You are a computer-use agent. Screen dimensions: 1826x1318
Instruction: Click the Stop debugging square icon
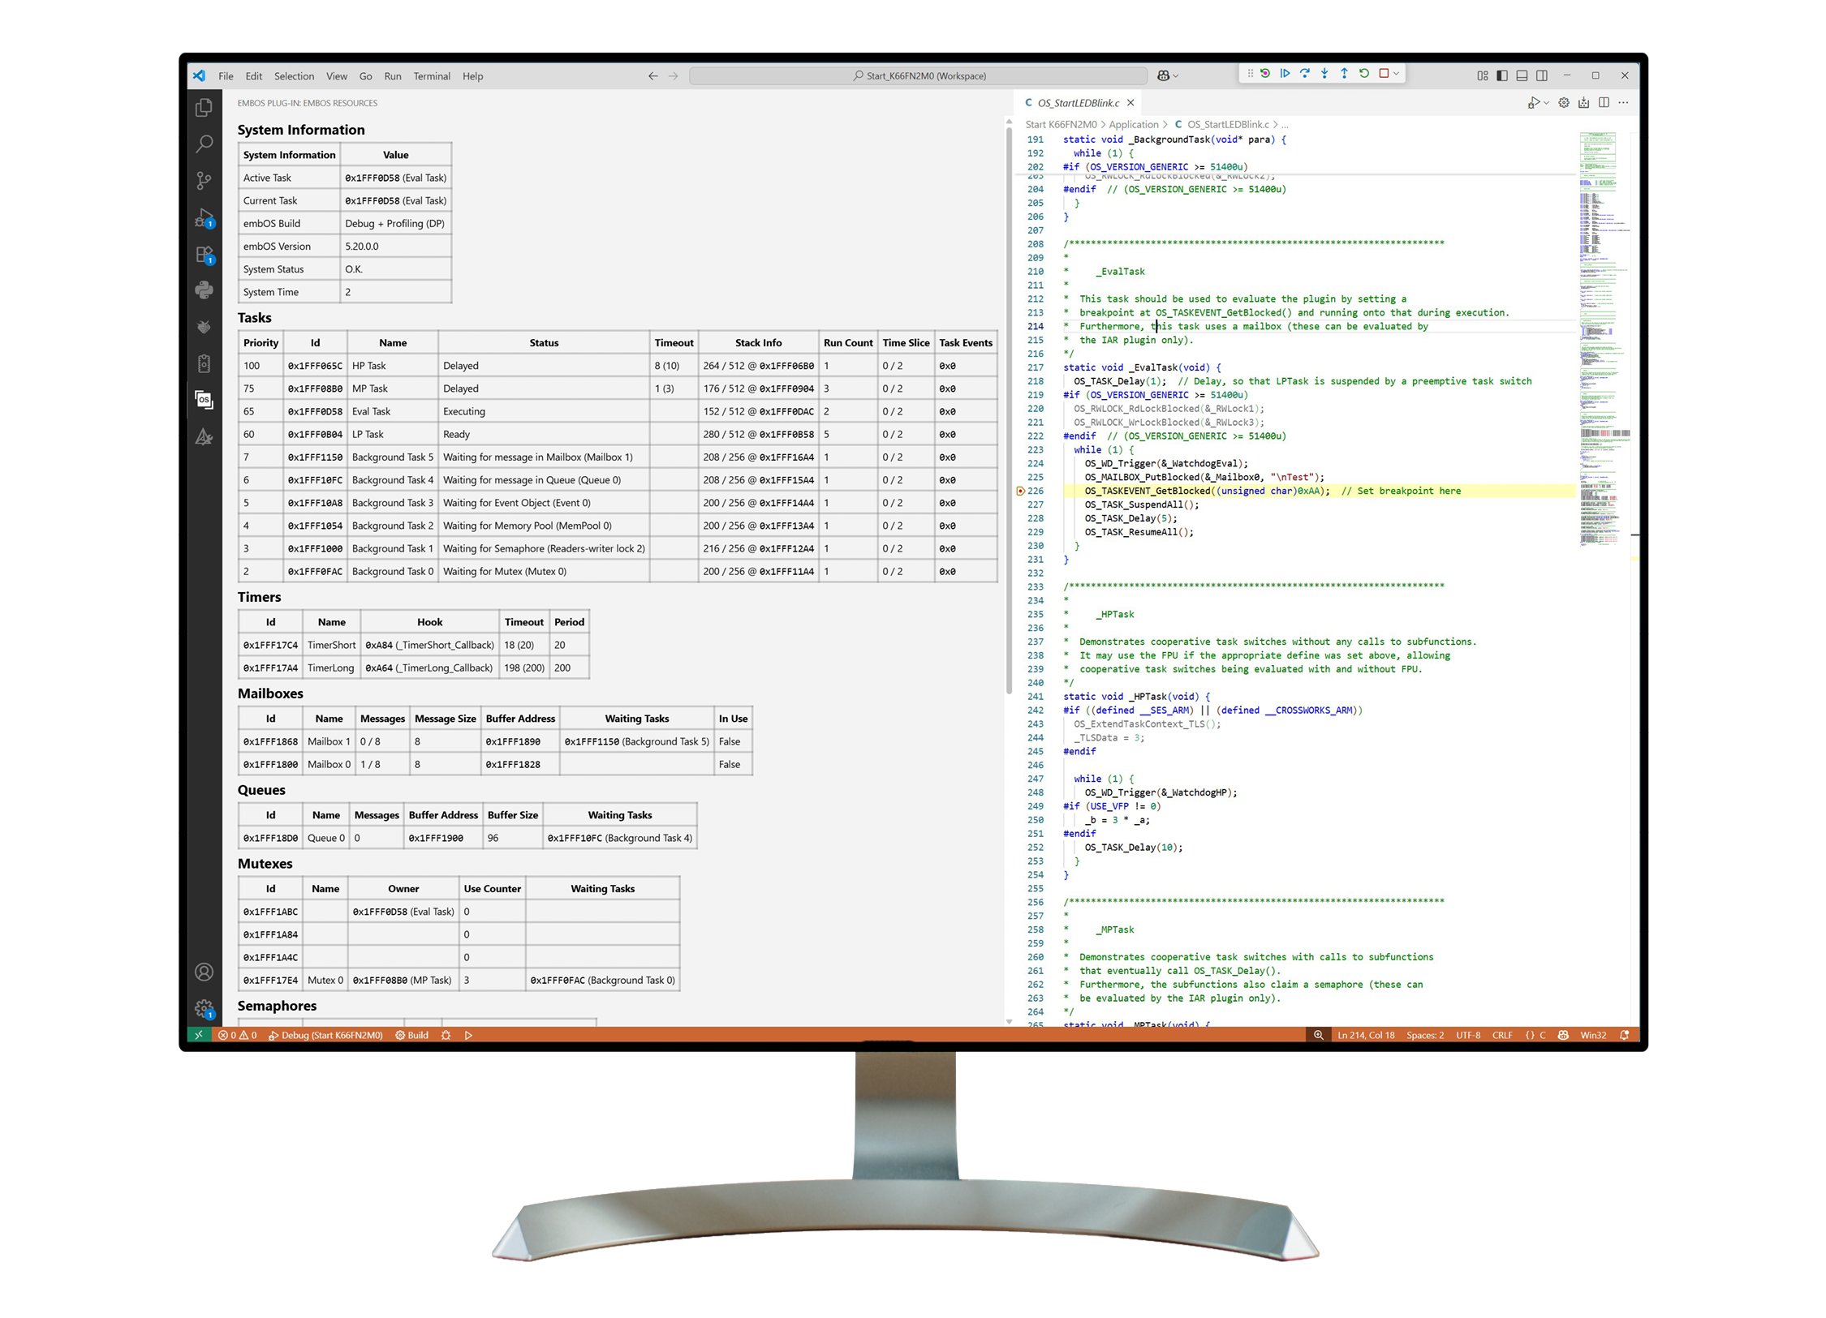pos(1384,74)
